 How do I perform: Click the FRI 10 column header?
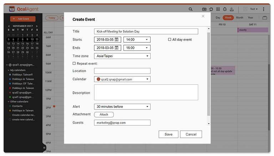pyautogui.click(x=222, y=25)
